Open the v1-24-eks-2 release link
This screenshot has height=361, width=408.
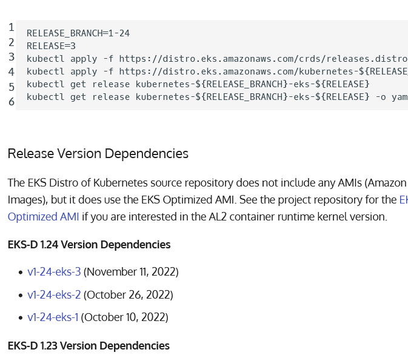coord(54,295)
